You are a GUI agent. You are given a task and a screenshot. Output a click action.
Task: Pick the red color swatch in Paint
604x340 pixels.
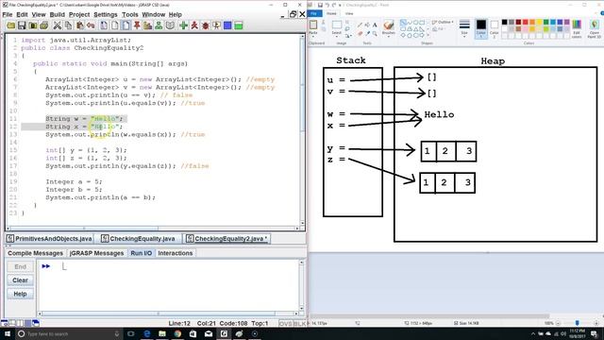(x=525, y=23)
